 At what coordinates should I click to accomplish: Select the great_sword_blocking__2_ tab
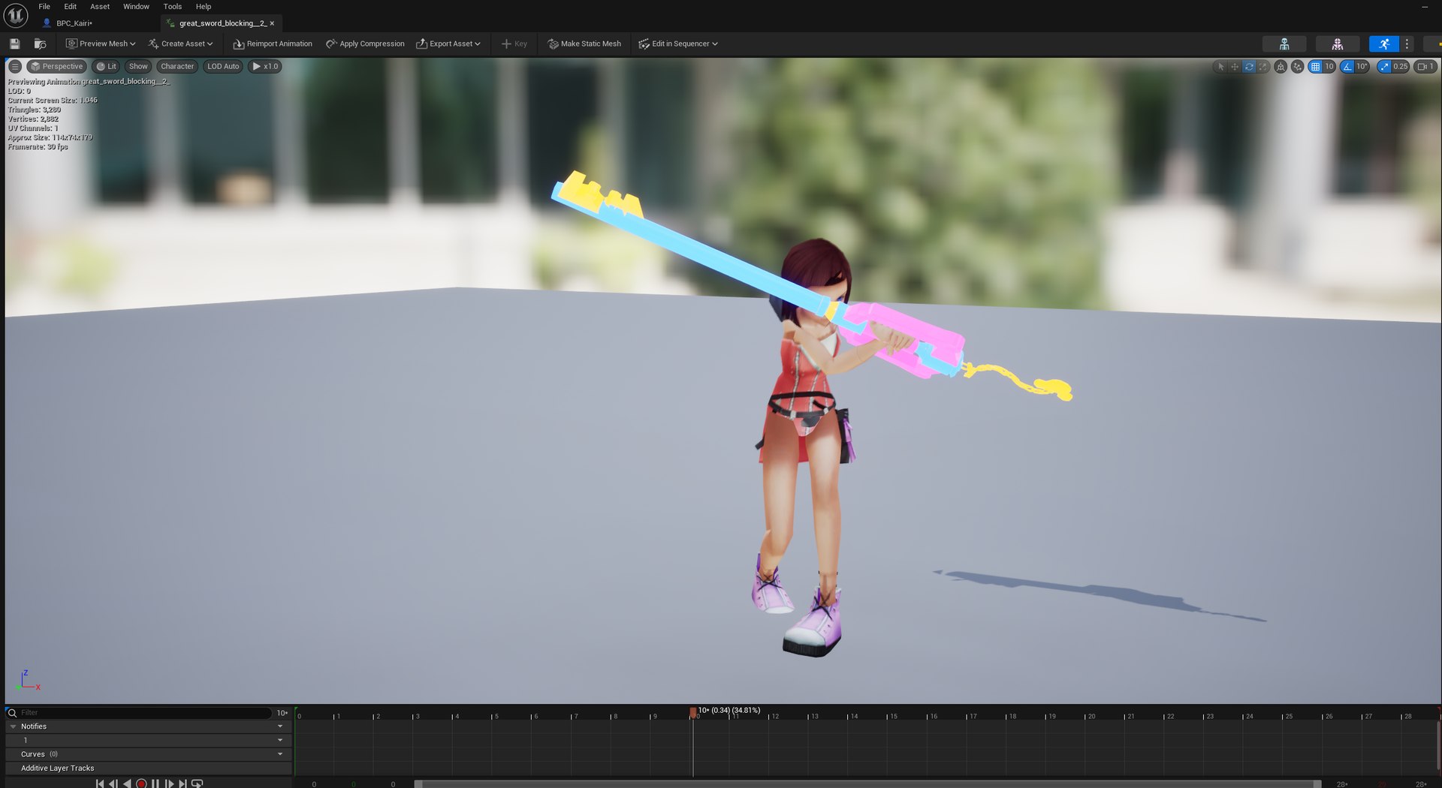222,23
